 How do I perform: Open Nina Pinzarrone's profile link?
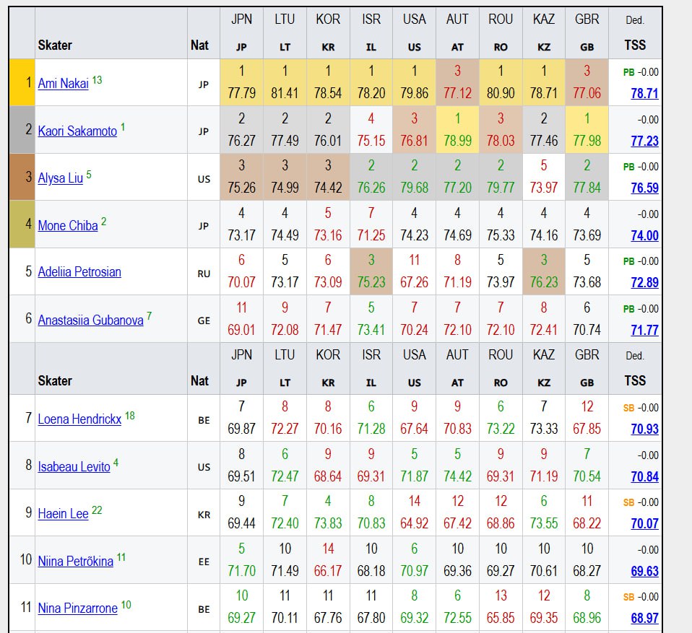point(77,608)
